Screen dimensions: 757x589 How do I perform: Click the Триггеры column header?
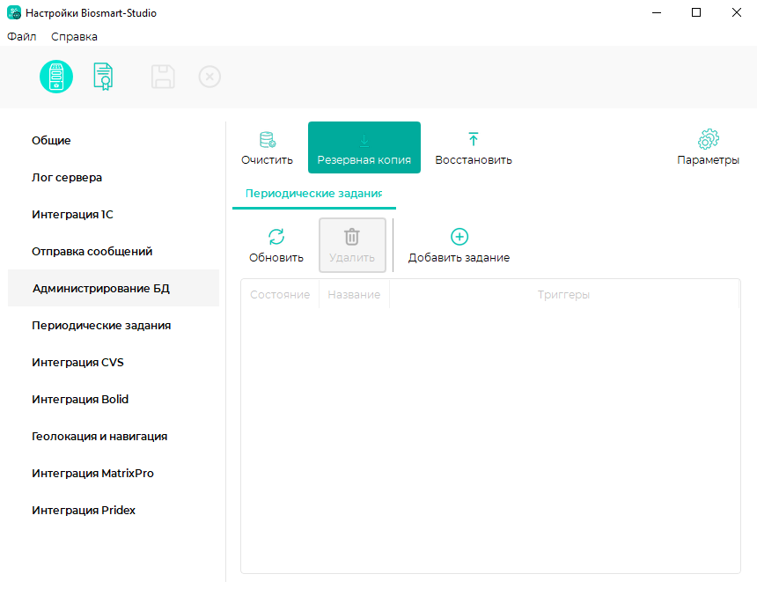[564, 294]
